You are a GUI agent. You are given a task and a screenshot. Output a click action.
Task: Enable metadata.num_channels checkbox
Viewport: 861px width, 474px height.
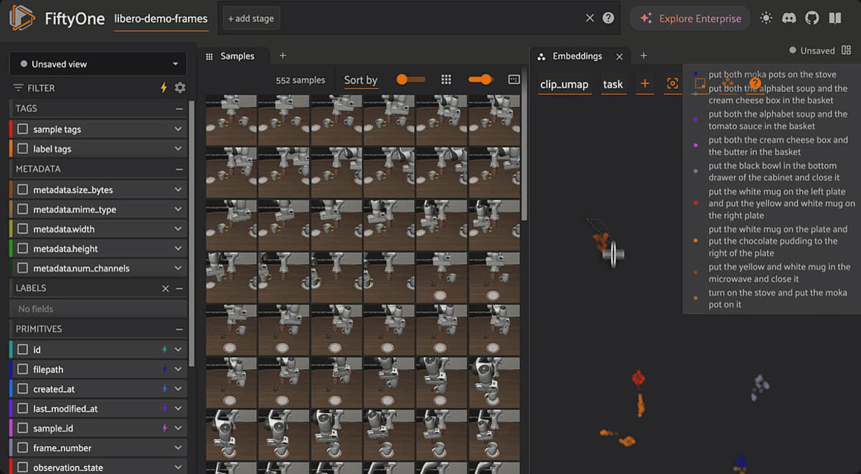tap(23, 268)
